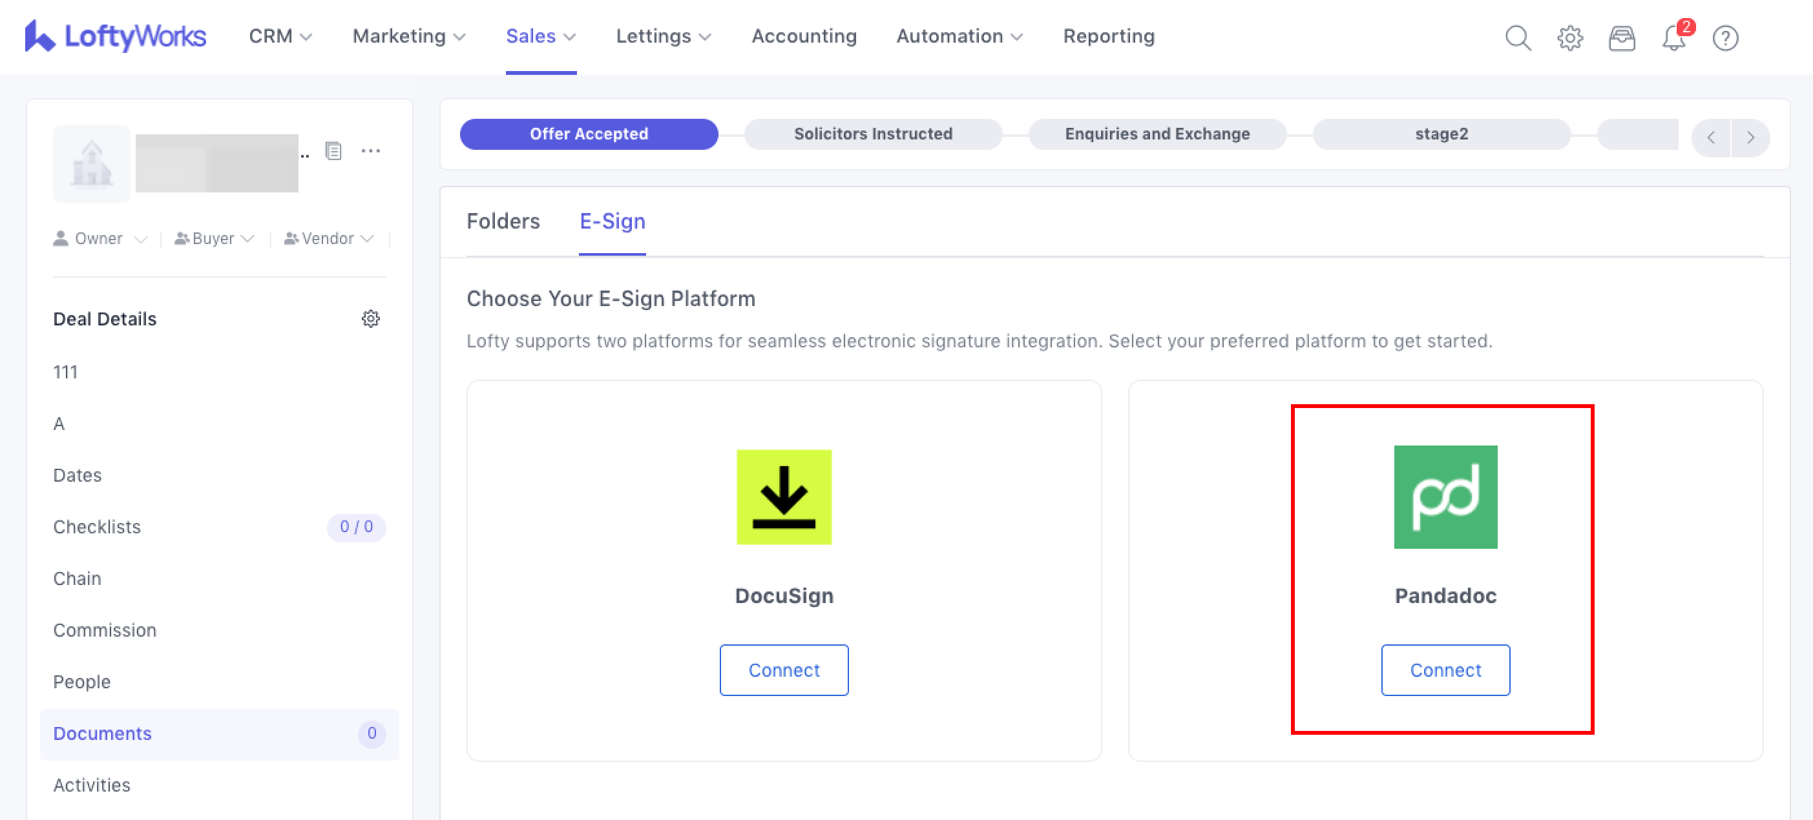The image size is (1813, 820).
Task: Open the inbox tray icon
Action: click(1622, 37)
